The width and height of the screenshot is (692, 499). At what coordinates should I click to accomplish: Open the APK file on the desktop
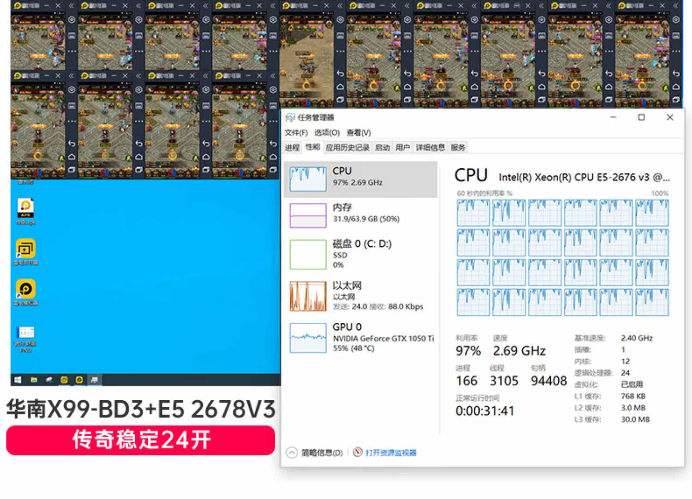(x=26, y=212)
